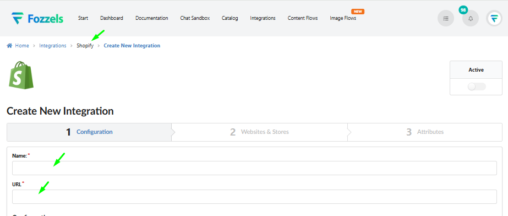508x216 pixels.
Task: Switch to the Attributes step
Action: point(425,132)
